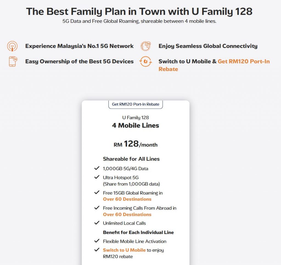Open Over 60 Destinations link under Global Roaming
The height and width of the screenshot is (265, 281).
pyautogui.click(x=127, y=199)
